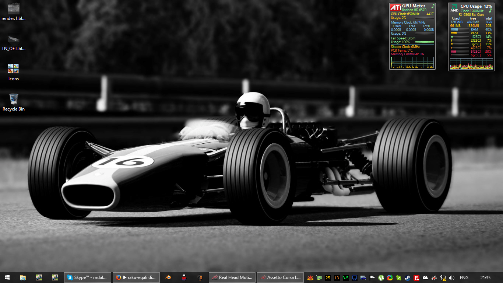Click the green graphics card tray icon
Viewport: 503px width, 283px height.
pyautogui.click(x=319, y=278)
